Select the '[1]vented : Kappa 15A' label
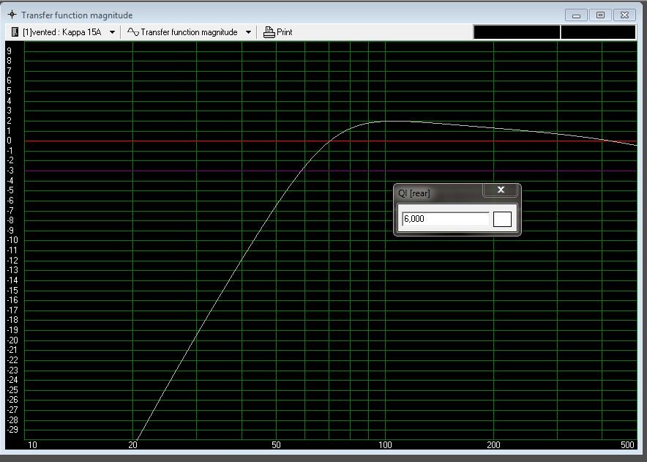 pyautogui.click(x=62, y=32)
